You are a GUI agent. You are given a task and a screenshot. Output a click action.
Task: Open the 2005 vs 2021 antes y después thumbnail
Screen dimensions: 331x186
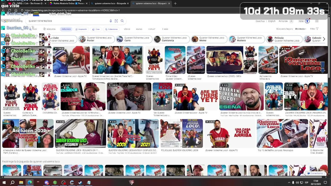click(x=133, y=133)
